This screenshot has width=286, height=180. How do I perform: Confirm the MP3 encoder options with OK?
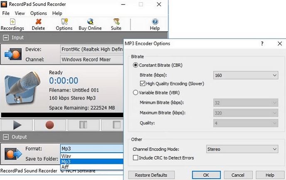(206, 175)
